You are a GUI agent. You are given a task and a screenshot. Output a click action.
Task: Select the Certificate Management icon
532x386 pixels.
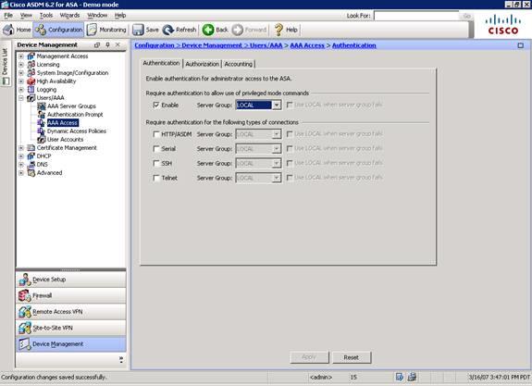point(31,148)
